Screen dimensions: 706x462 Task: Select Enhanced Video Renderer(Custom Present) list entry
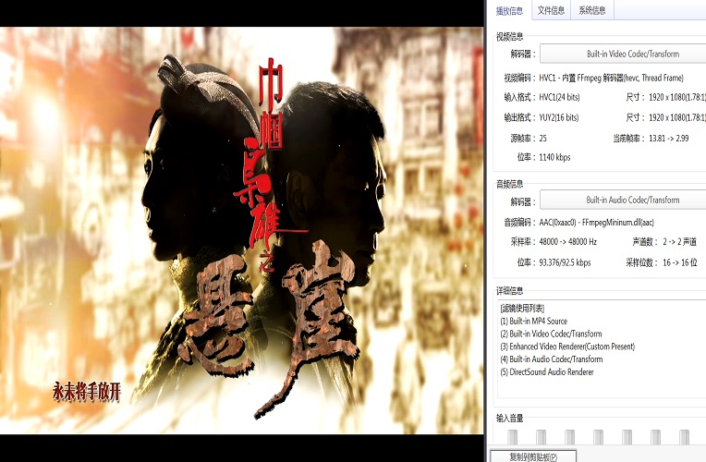(567, 346)
